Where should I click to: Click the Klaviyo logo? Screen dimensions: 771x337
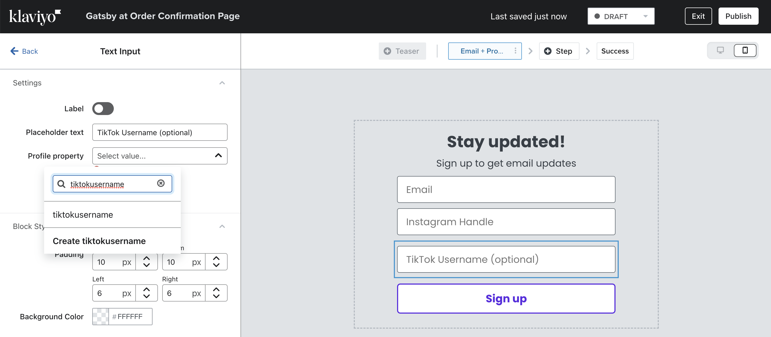tap(35, 17)
